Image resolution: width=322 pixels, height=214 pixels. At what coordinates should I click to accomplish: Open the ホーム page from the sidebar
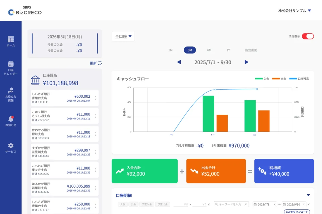tap(11, 39)
